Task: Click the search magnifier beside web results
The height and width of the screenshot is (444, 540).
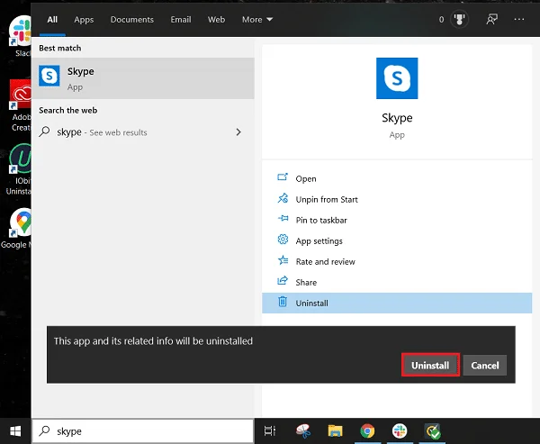Action: [x=44, y=131]
